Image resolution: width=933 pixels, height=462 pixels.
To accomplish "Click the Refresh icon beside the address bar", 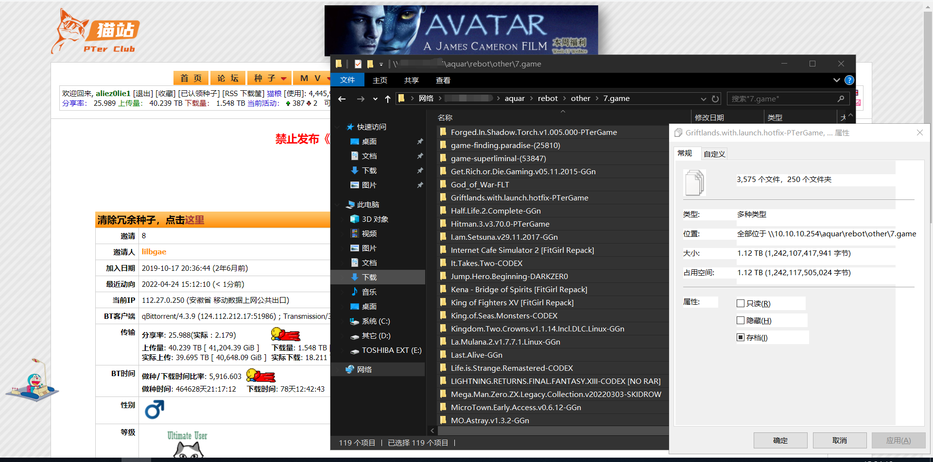I will pos(715,99).
